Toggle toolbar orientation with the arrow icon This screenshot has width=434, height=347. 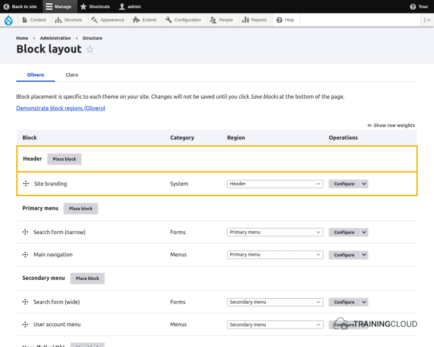click(427, 20)
